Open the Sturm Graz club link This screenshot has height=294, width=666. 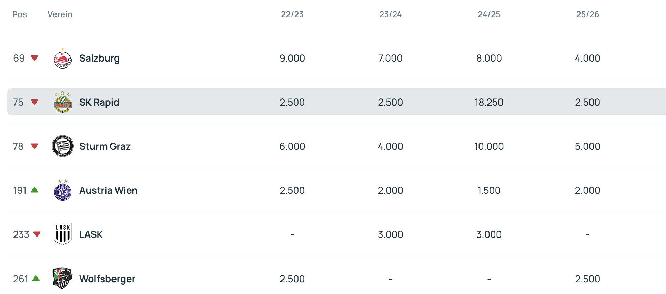click(x=105, y=146)
